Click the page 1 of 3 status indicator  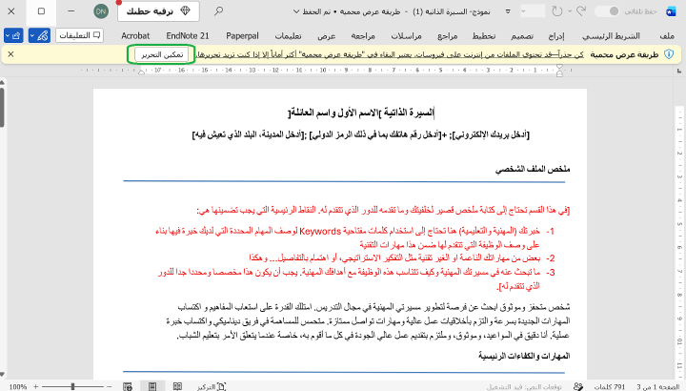click(x=658, y=386)
